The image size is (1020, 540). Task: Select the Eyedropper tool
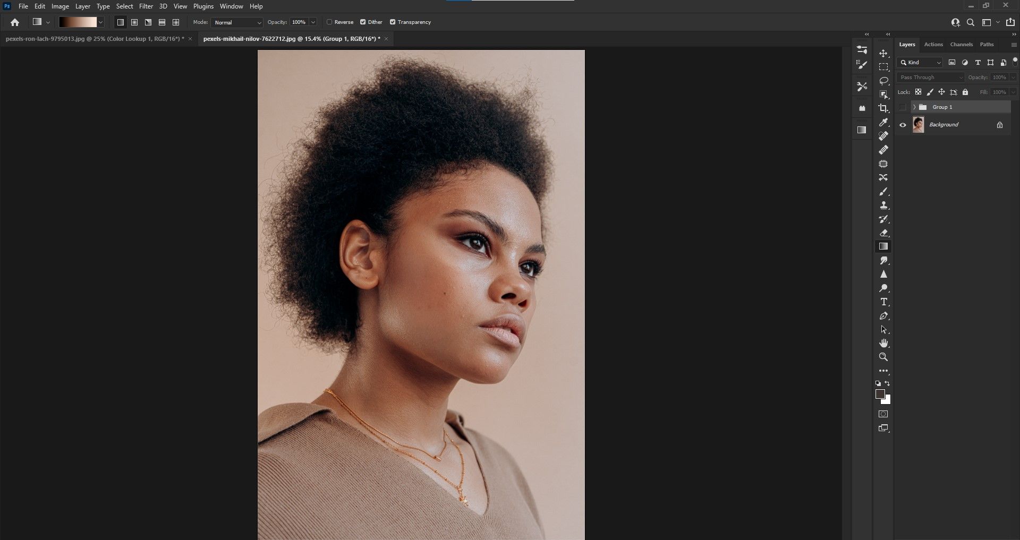pyautogui.click(x=883, y=122)
